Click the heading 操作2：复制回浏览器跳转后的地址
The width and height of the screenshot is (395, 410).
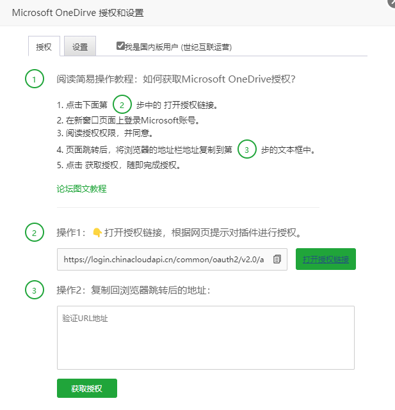pyautogui.click(x=134, y=290)
